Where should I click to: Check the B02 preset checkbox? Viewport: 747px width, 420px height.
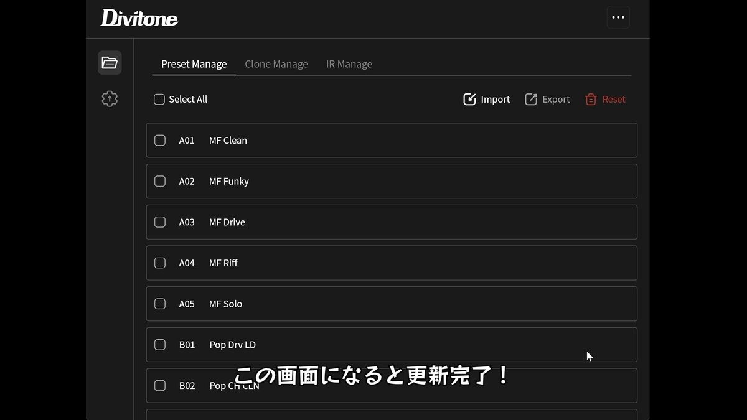(x=160, y=385)
